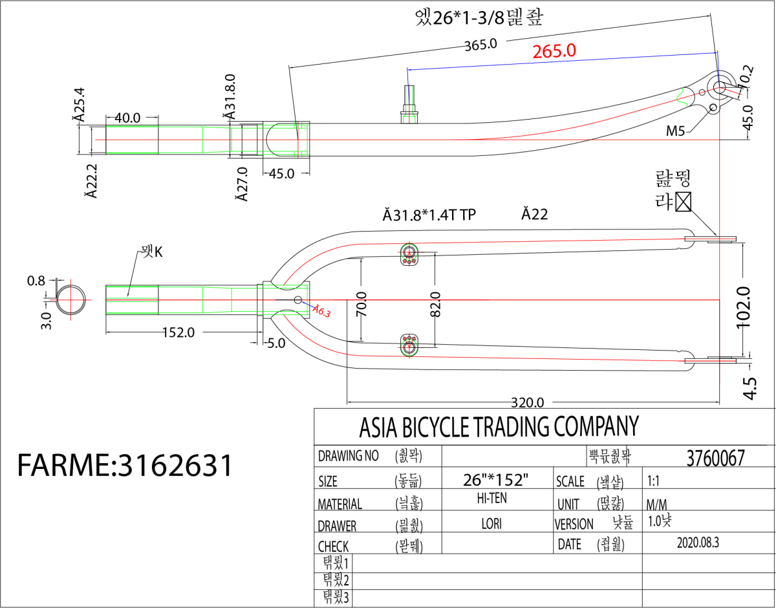776x608 pixels.
Task: Click the M5 callout label
Action: (x=676, y=131)
